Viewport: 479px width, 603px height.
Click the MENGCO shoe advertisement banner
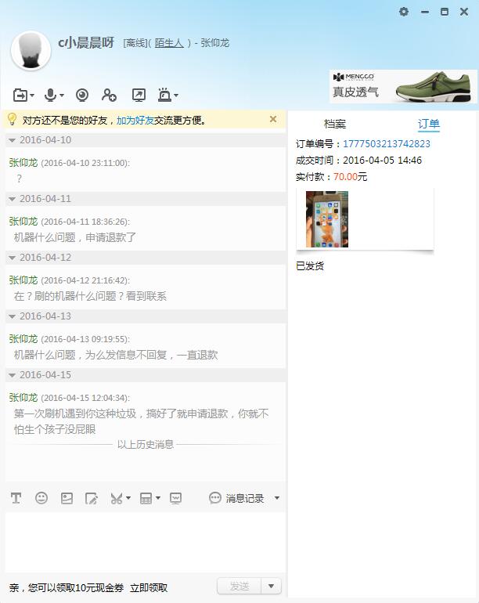tap(402, 86)
